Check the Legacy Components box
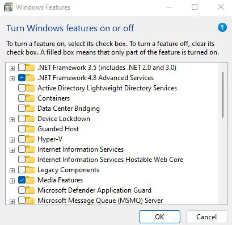The image size is (232, 225). coord(22,170)
